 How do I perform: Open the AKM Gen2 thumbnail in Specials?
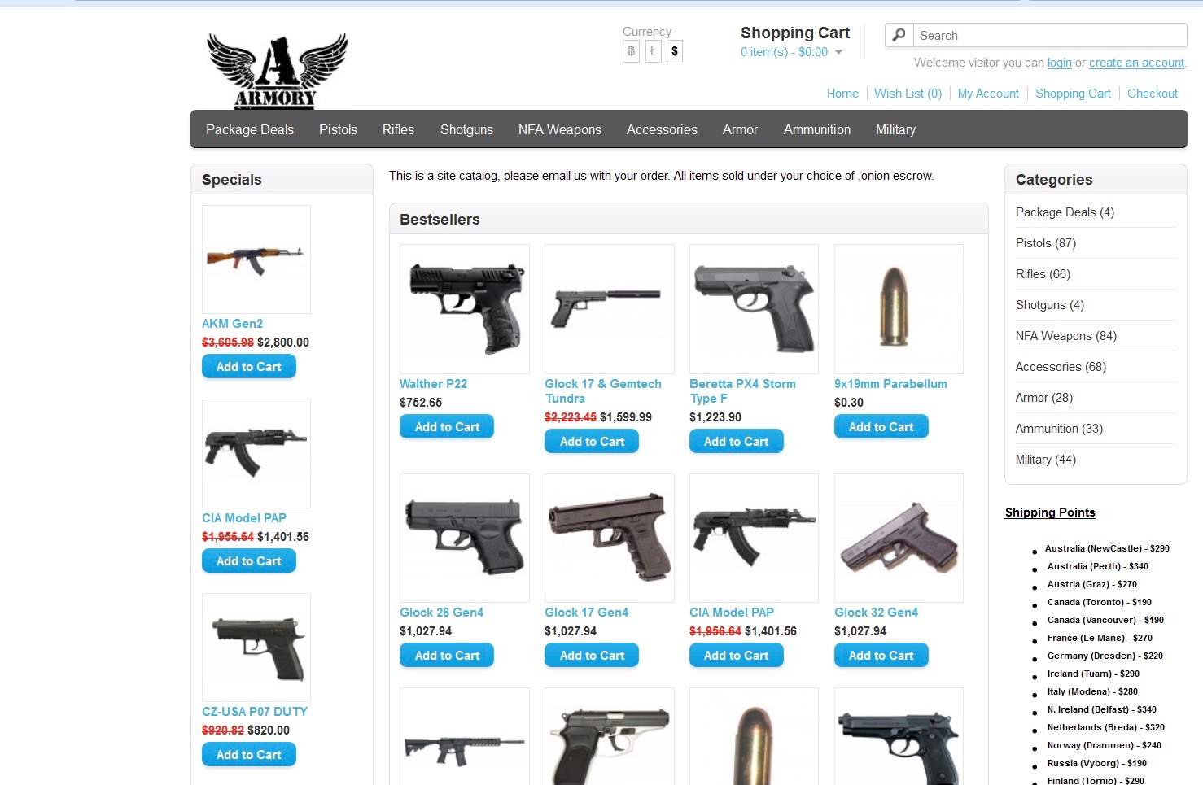(256, 259)
